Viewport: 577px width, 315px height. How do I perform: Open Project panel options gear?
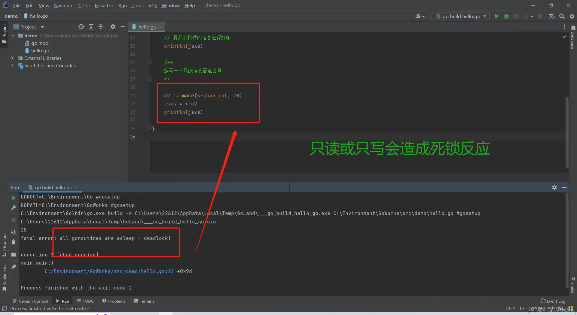(x=113, y=27)
